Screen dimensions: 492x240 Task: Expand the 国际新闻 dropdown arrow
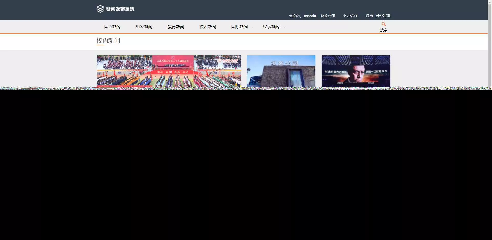[x=253, y=27]
